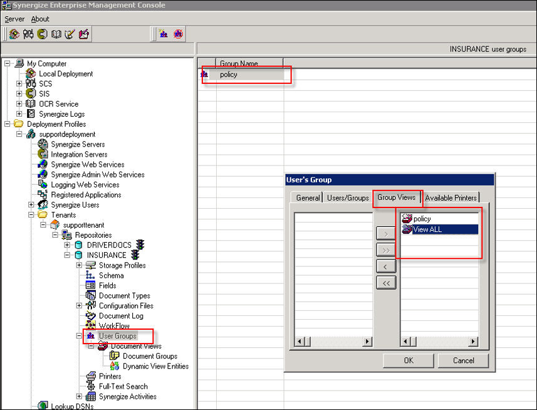Image resolution: width=537 pixels, height=410 pixels.
Task: Open the Server menu
Action: point(14,19)
